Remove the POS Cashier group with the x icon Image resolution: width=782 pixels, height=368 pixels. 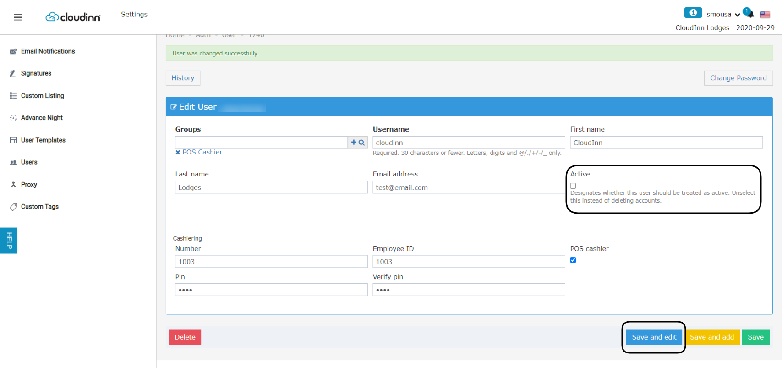178,153
